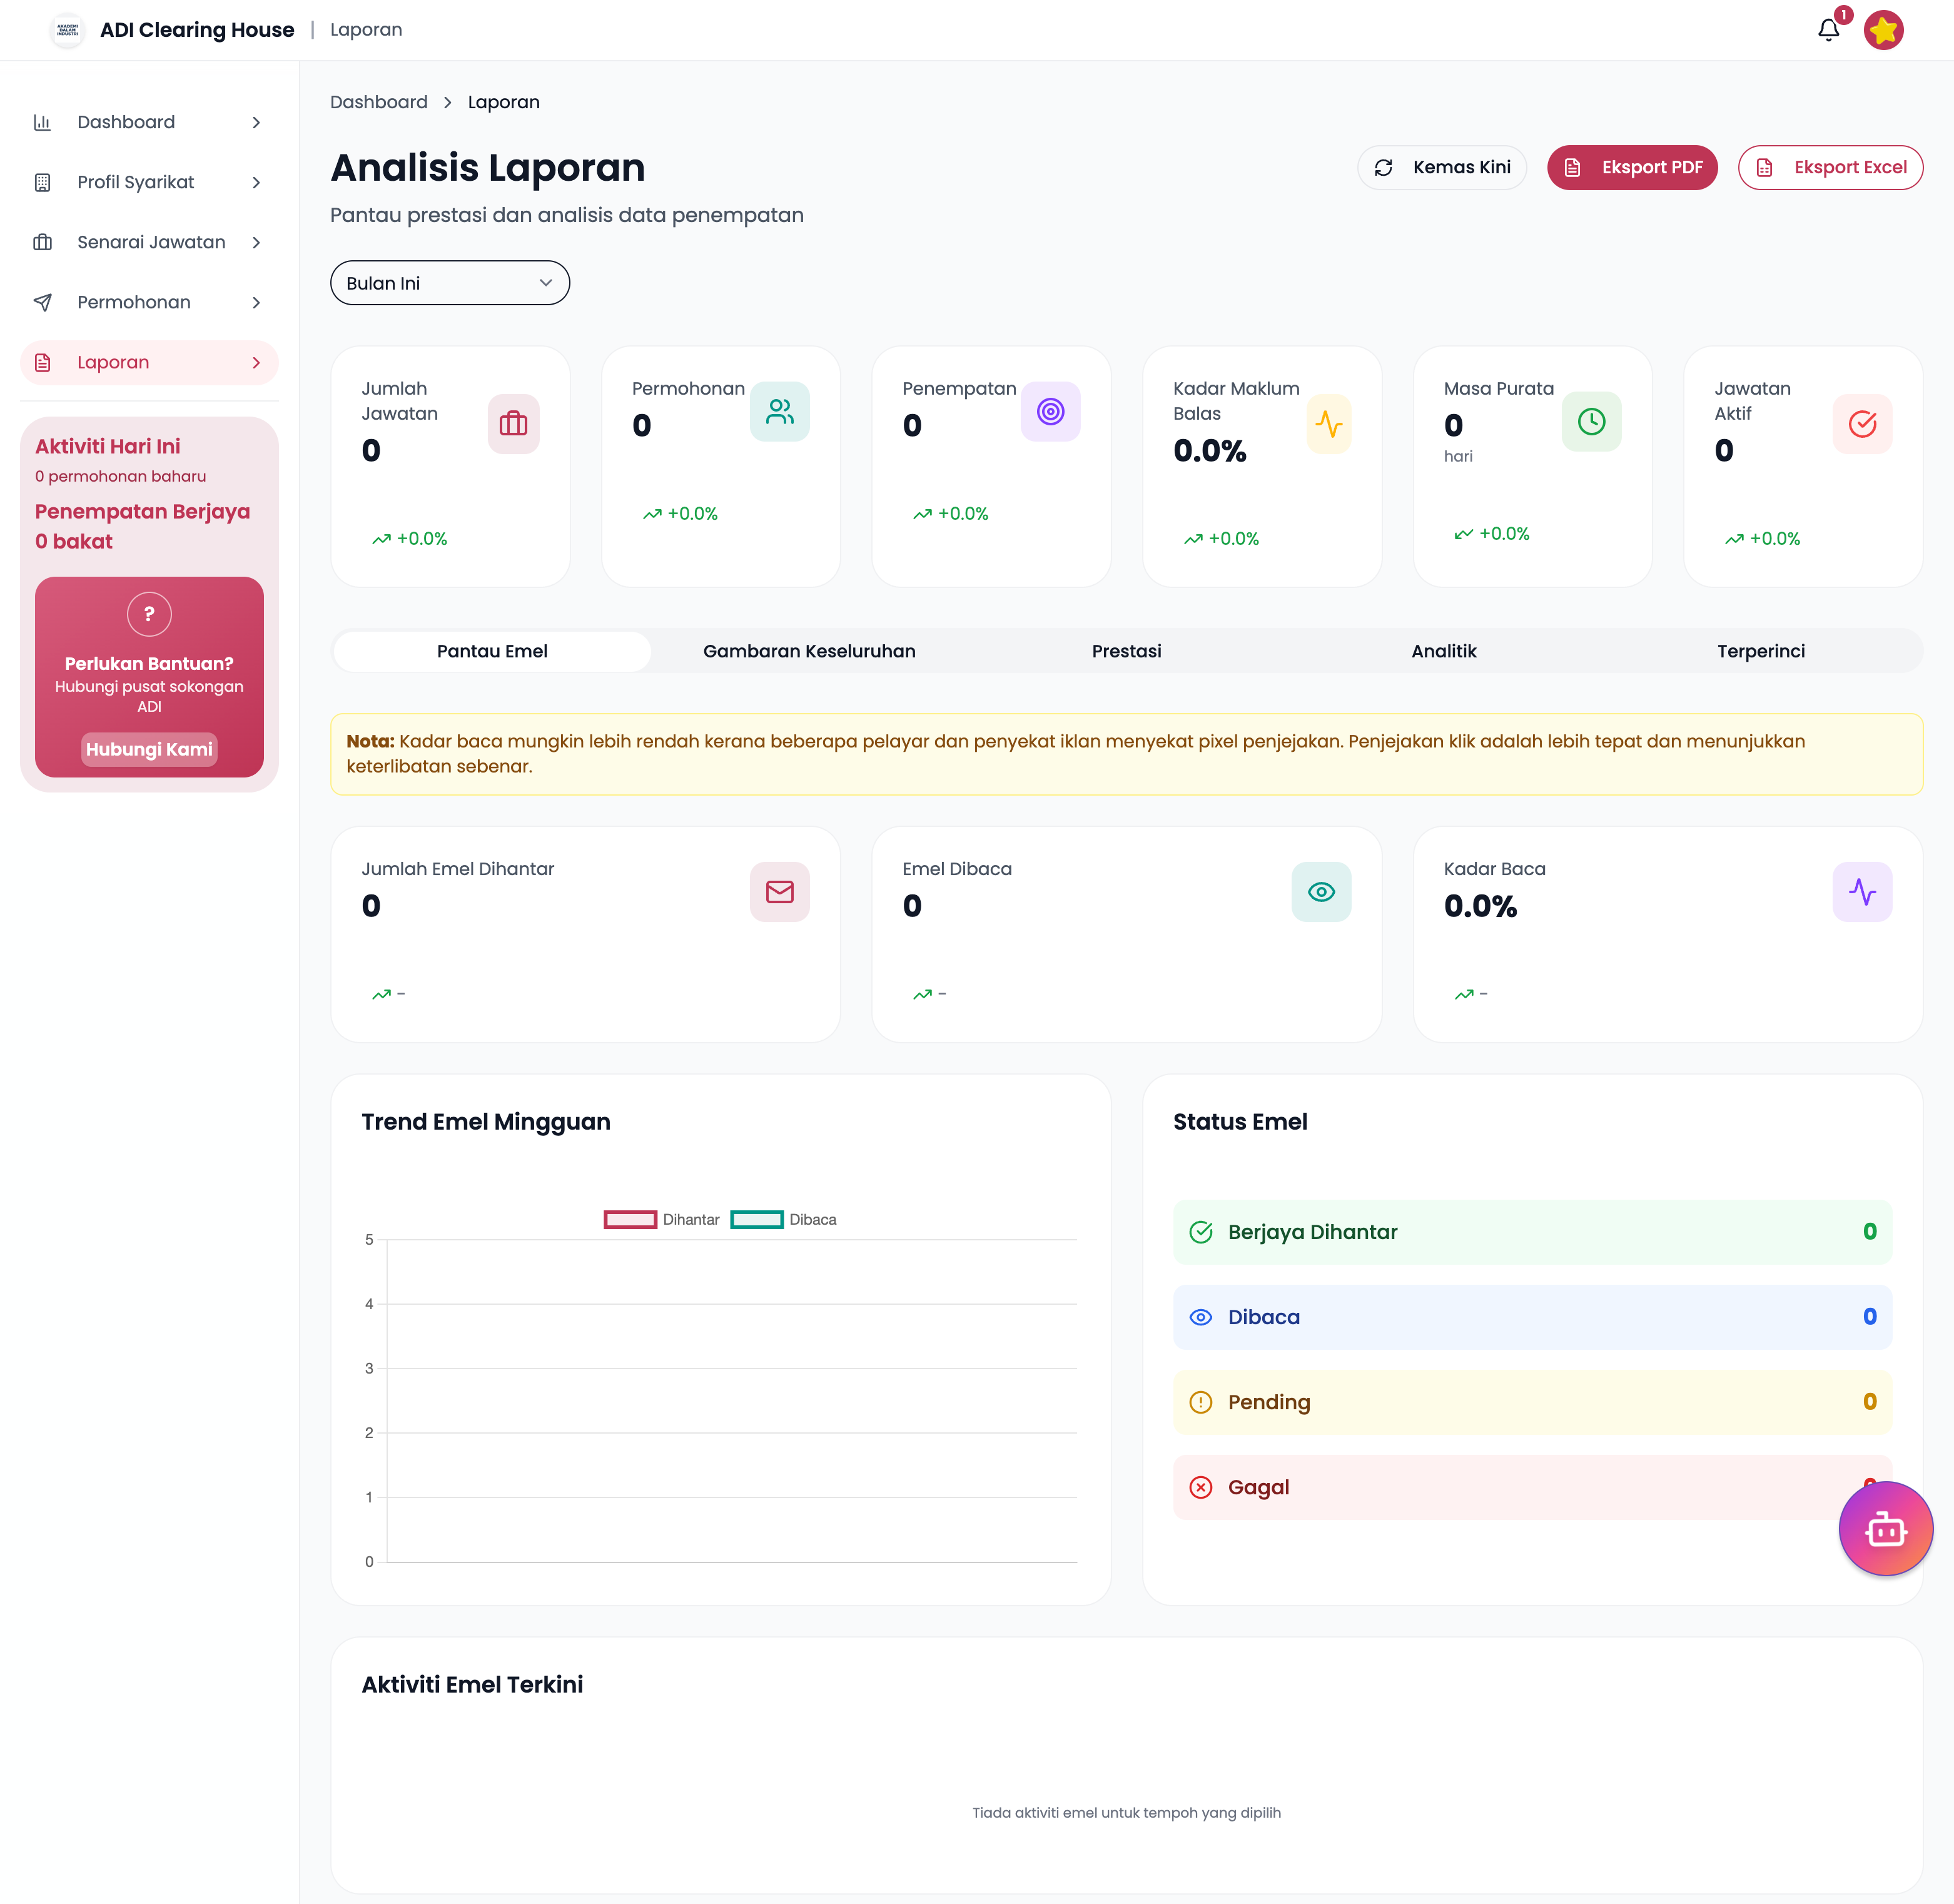Open the star profile avatar
Viewport: 1954px width, 1904px height.
tap(1883, 30)
